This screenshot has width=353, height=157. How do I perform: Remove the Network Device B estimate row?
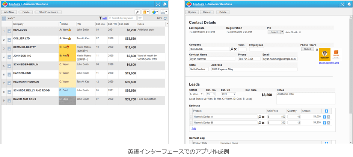(329, 123)
